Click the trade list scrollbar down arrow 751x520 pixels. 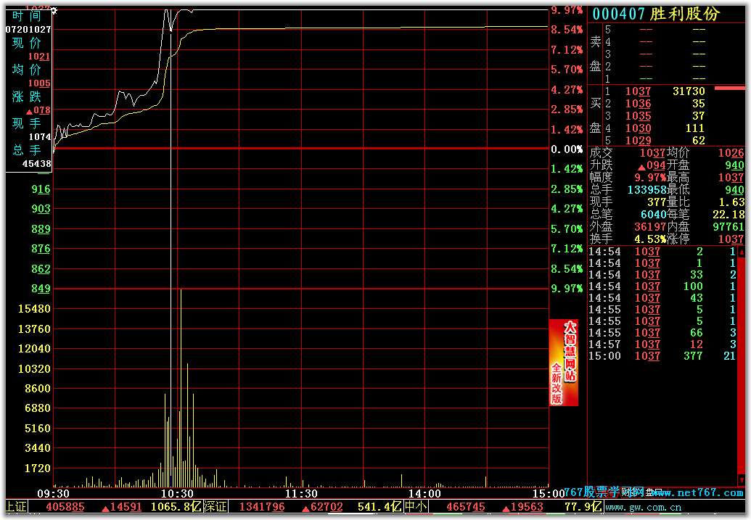coord(742,480)
